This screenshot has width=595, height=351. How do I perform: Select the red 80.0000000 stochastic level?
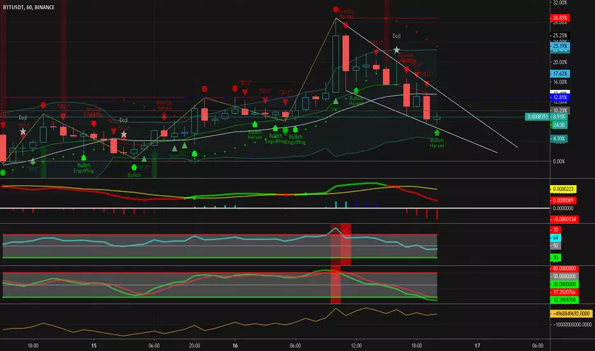point(564,268)
